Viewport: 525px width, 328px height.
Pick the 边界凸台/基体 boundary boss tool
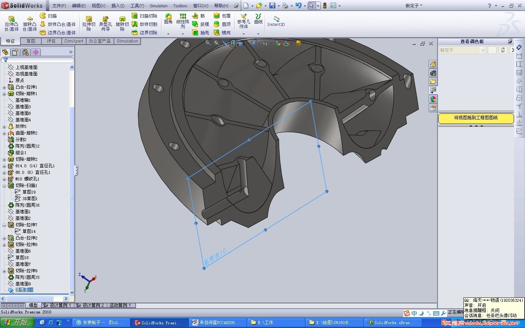point(58,32)
